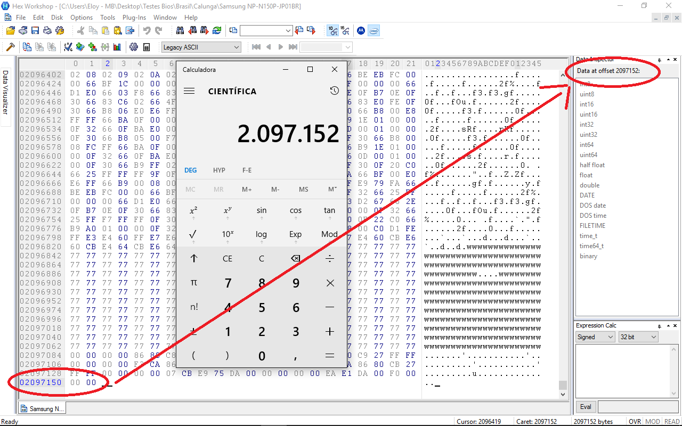The width and height of the screenshot is (682, 426).
Task: Open the Help menu
Action: (191, 18)
